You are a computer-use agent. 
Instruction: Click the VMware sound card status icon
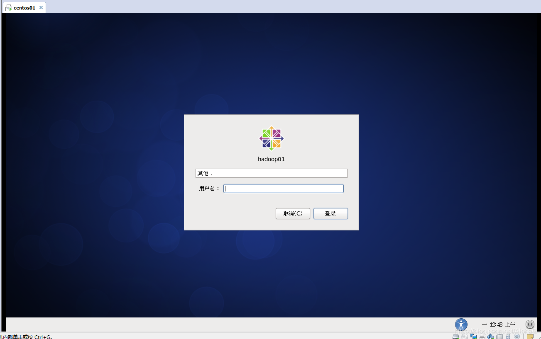491,336
